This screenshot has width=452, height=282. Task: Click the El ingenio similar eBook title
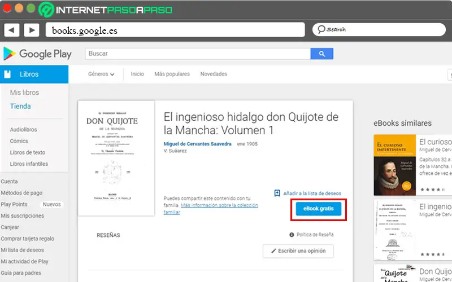[435, 206]
